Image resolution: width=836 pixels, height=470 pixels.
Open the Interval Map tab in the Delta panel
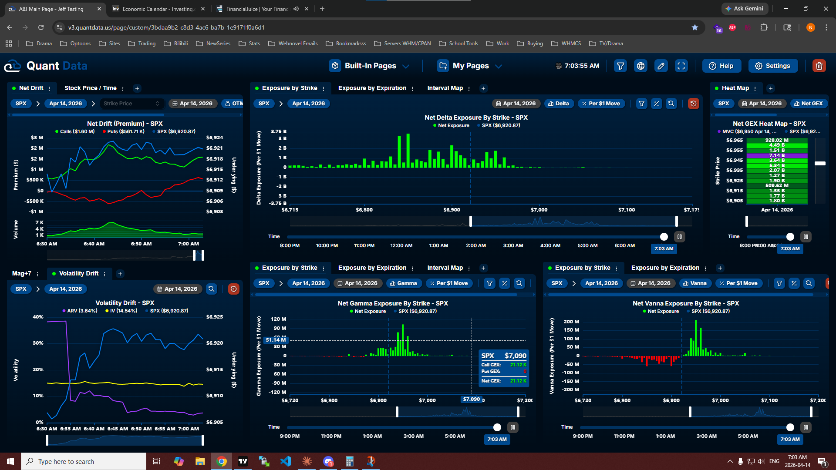[445, 88]
